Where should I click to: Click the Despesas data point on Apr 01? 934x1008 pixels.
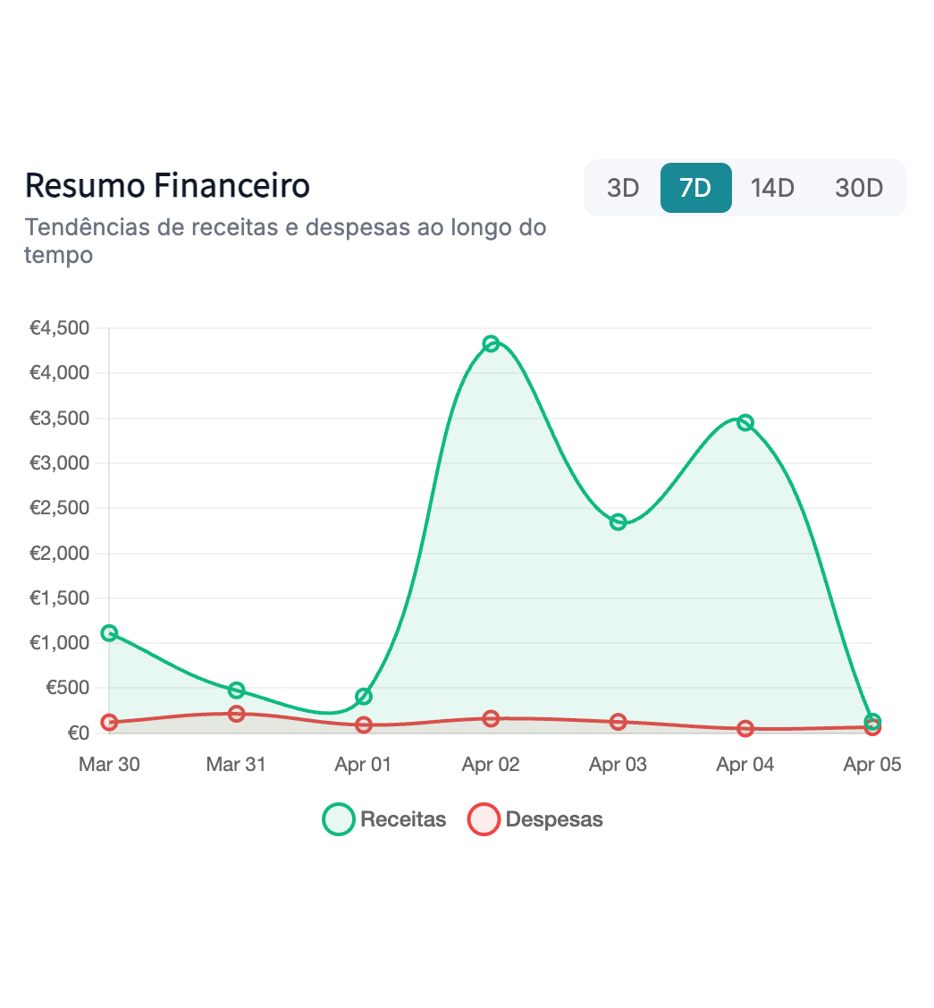click(x=364, y=725)
